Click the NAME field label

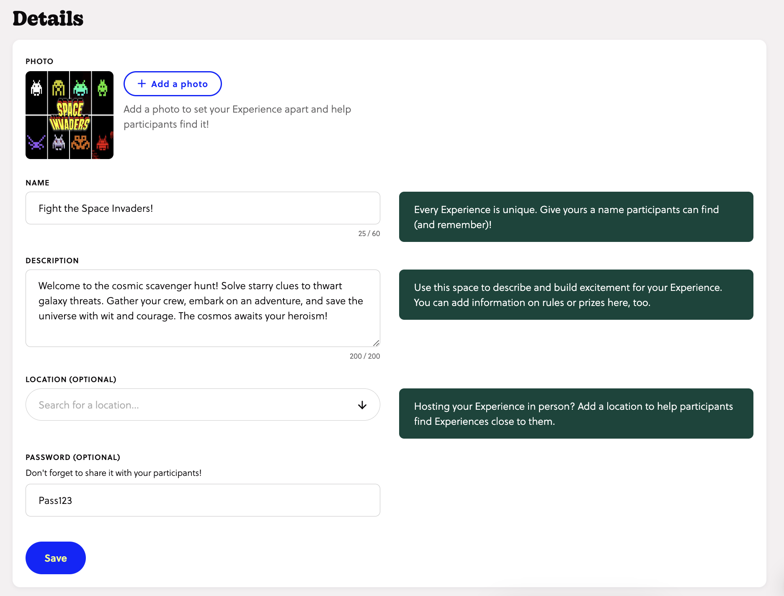click(38, 183)
